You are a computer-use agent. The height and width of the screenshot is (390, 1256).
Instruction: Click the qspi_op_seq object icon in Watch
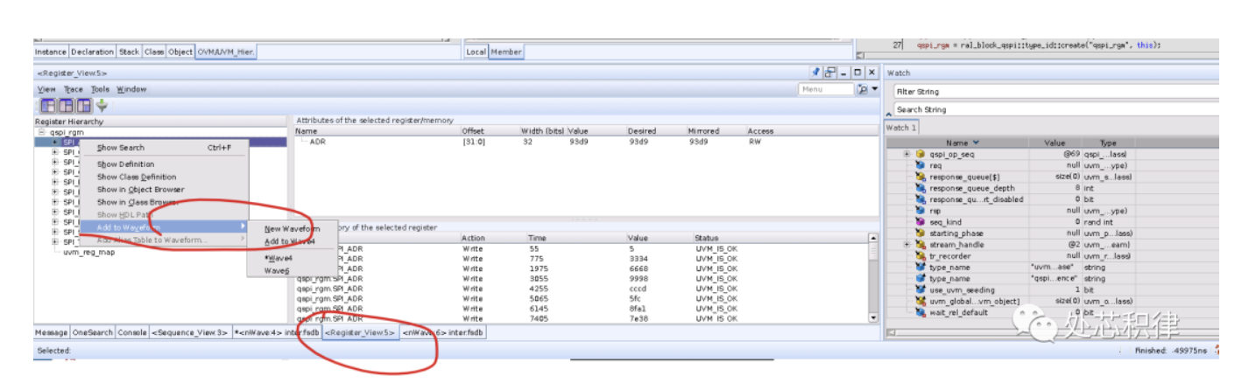(921, 154)
